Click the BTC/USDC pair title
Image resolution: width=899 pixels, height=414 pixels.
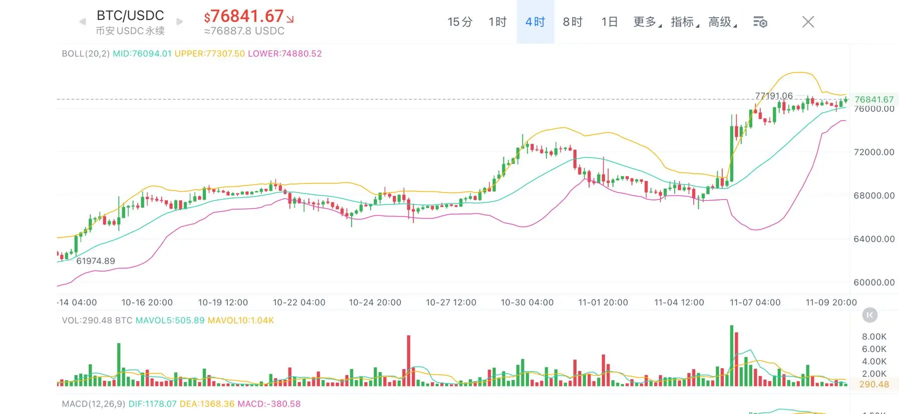(130, 15)
